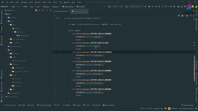Image resolution: width=198 pixels, height=111 pixels.
Task: Close the activity_main.xml editor tab
Action: tap(69, 11)
